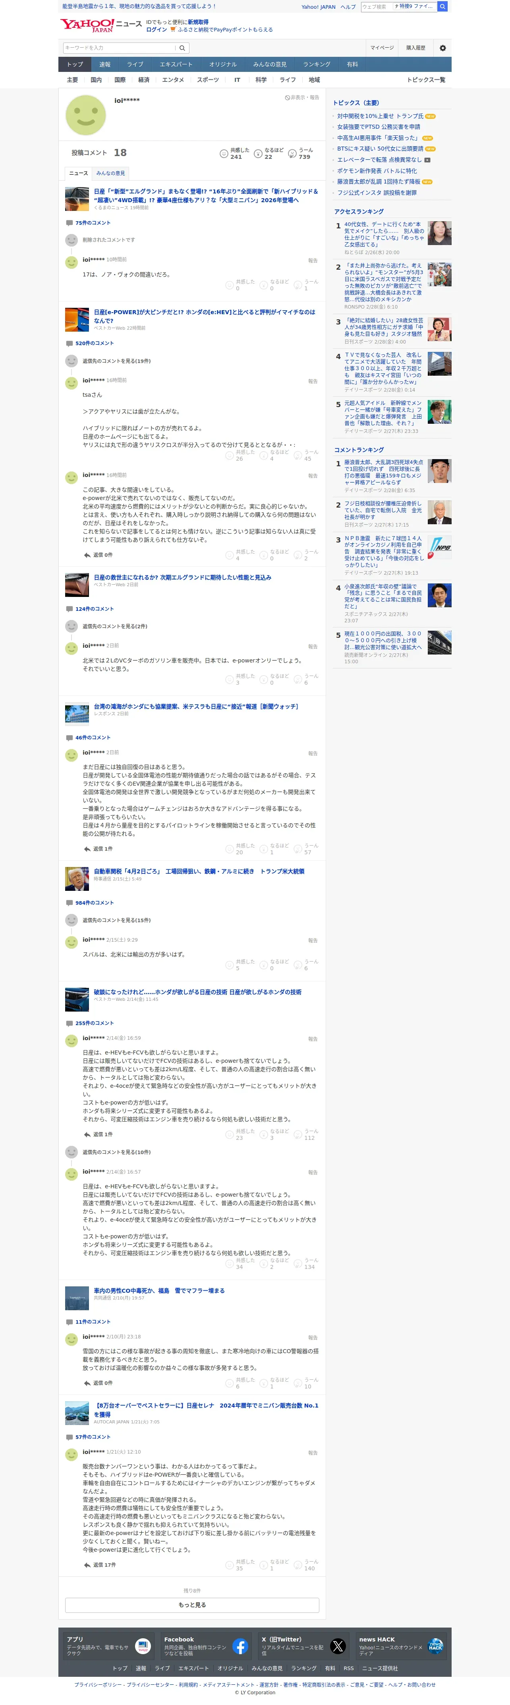
Task: Load more comments with もっと見る
Action: pos(192,1605)
